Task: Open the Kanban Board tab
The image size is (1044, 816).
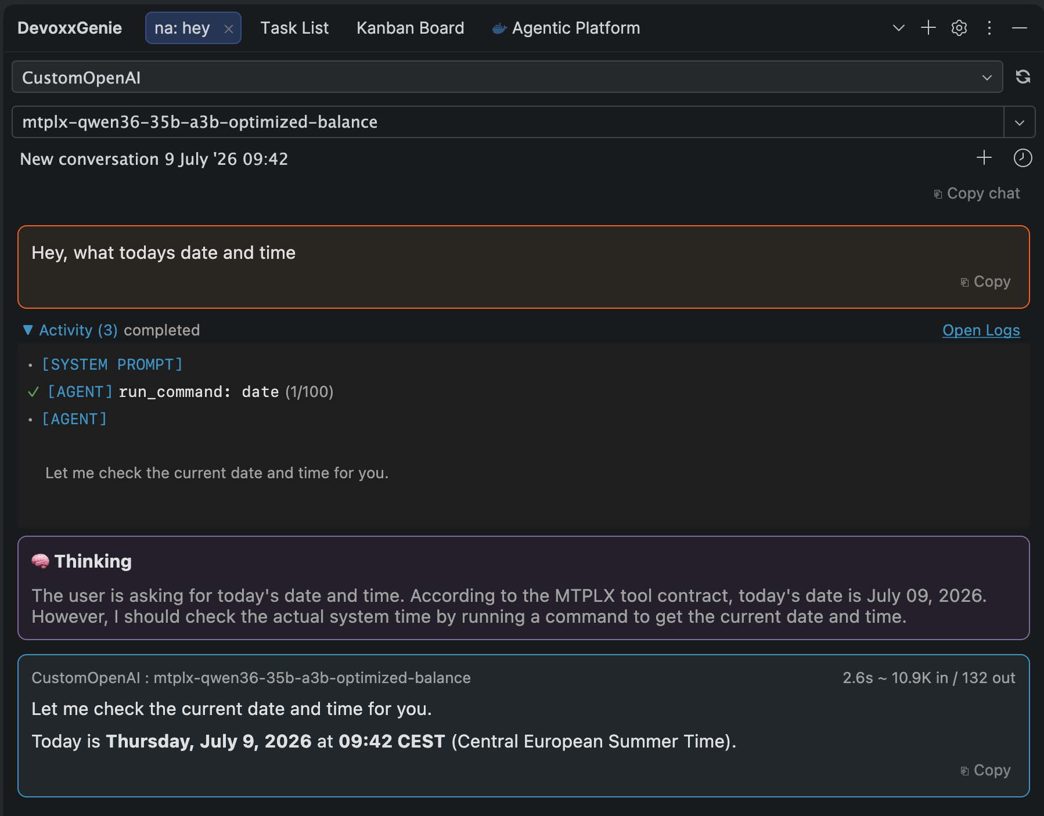Action: (x=410, y=28)
